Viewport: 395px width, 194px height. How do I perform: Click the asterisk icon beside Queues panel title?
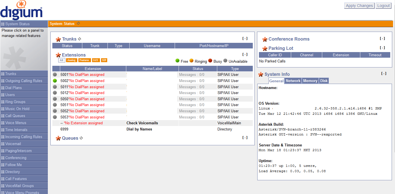(x=58, y=138)
